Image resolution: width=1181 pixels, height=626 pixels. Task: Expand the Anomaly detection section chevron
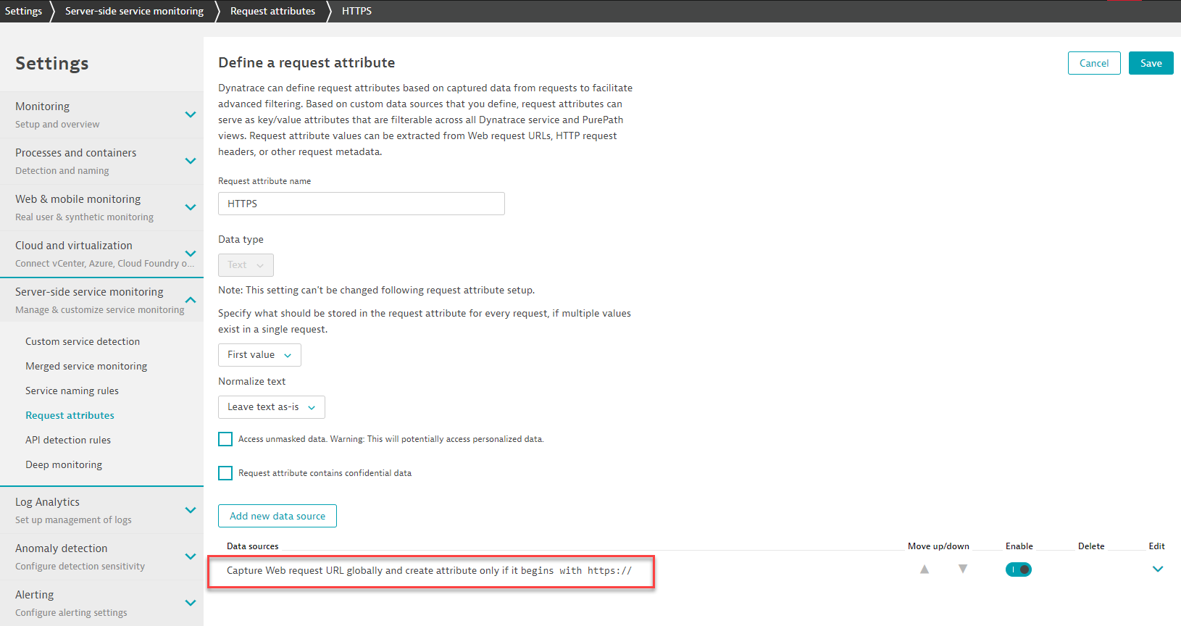pos(191,556)
